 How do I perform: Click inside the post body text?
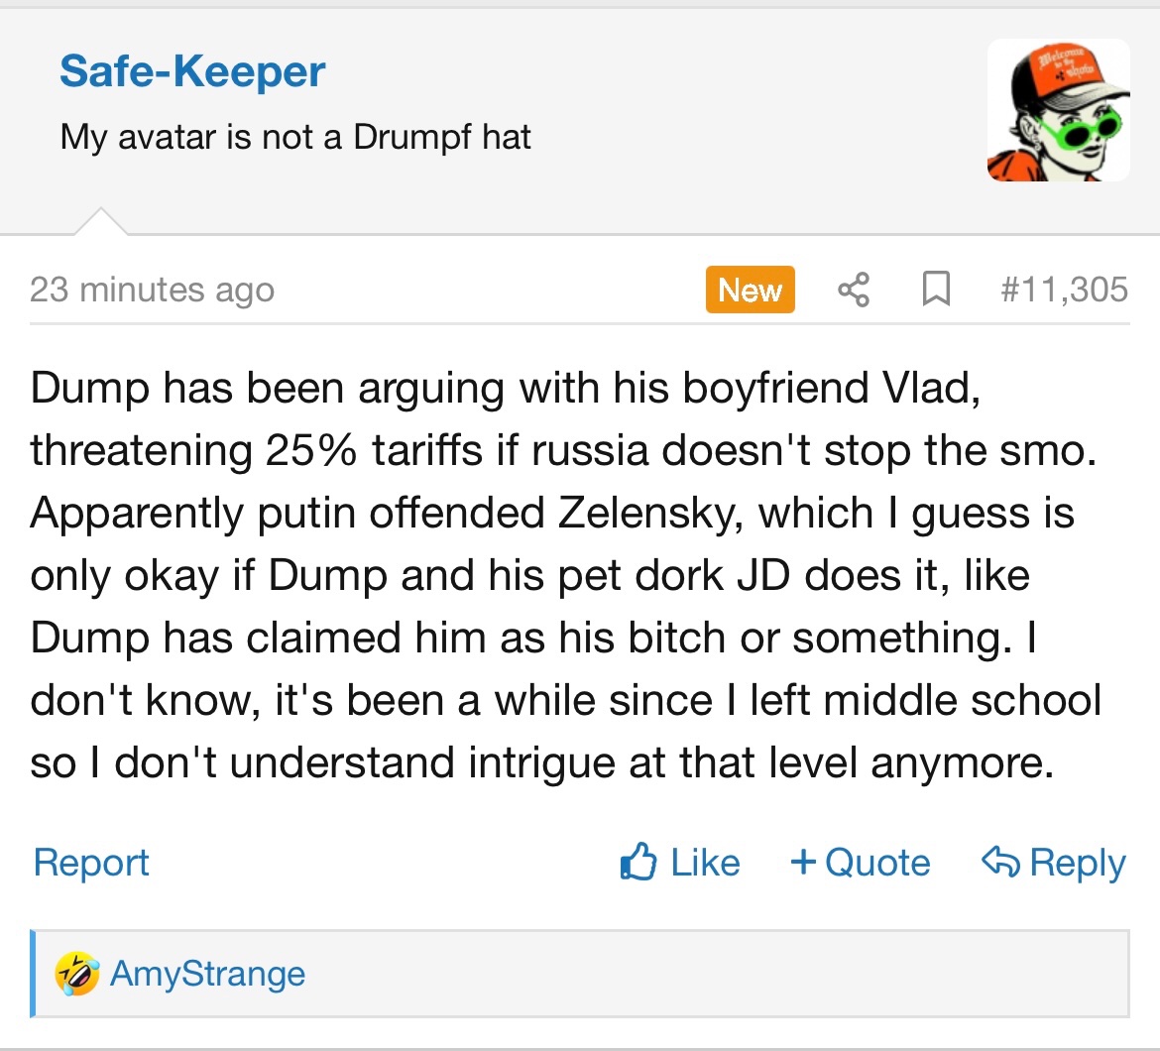[565, 575]
